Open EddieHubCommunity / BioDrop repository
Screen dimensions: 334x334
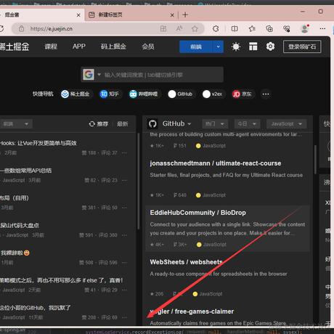(x=197, y=213)
